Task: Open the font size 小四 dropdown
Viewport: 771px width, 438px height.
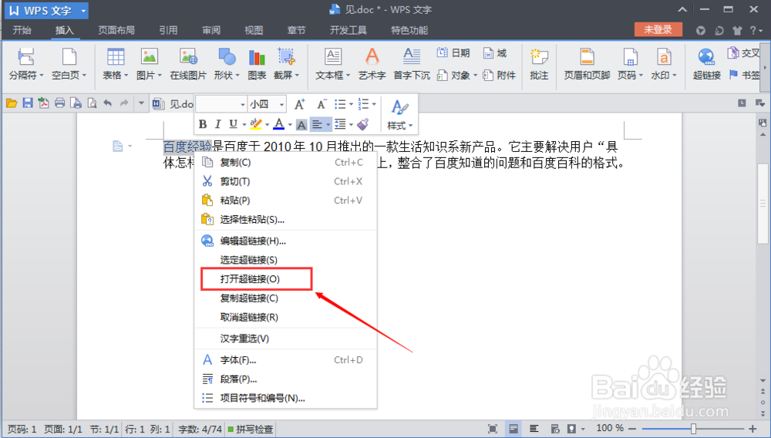Action: 281,104
